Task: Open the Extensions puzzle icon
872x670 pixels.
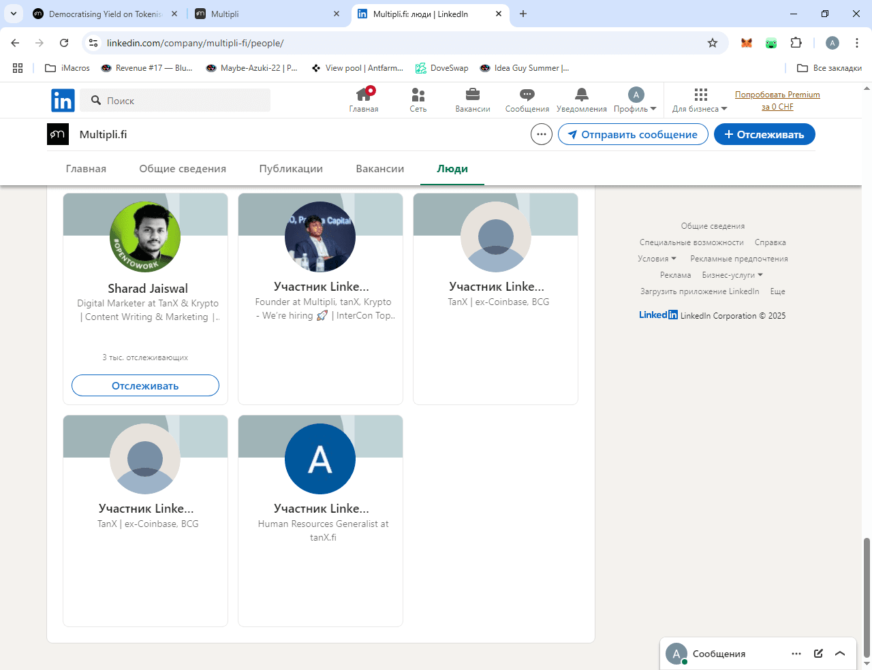Action: click(x=796, y=43)
